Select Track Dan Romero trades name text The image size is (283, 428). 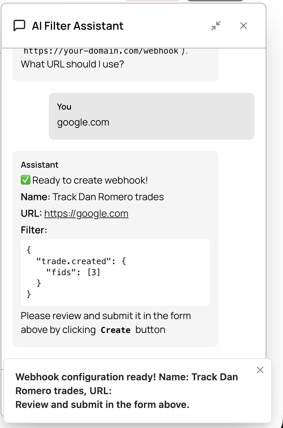(x=108, y=197)
